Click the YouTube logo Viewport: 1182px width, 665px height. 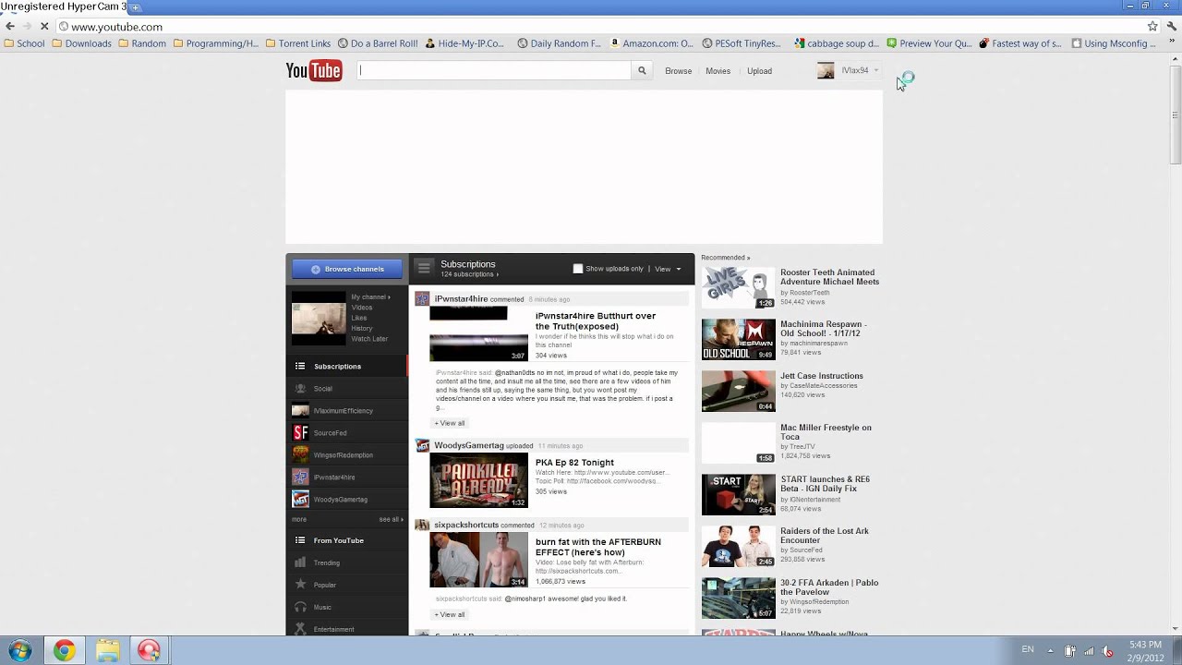pyautogui.click(x=314, y=70)
